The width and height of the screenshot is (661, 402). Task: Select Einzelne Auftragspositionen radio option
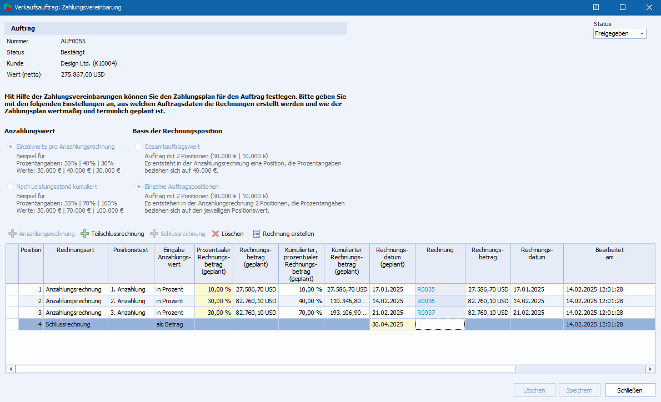[139, 187]
